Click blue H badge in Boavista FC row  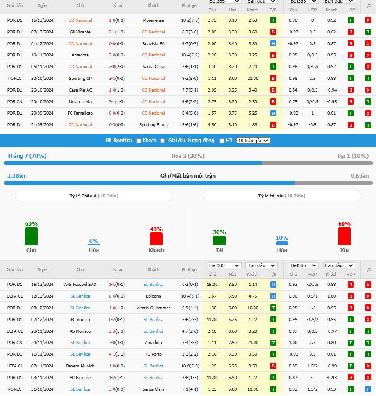pyautogui.click(x=273, y=43)
